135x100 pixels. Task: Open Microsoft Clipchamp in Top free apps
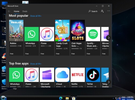pyautogui.click(x=47, y=77)
